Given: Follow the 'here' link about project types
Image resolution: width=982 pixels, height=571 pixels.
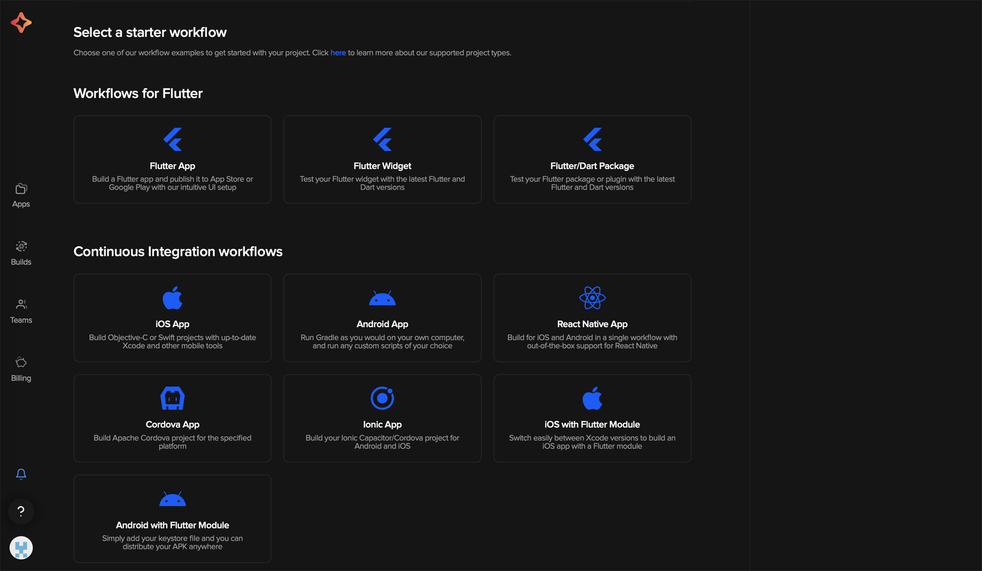Looking at the screenshot, I should [x=338, y=53].
